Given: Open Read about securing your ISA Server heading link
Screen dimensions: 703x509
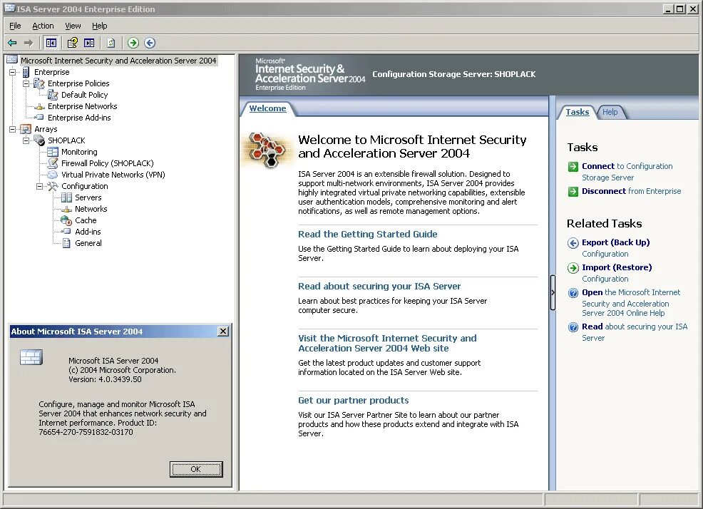Looking at the screenshot, I should click(x=379, y=286).
